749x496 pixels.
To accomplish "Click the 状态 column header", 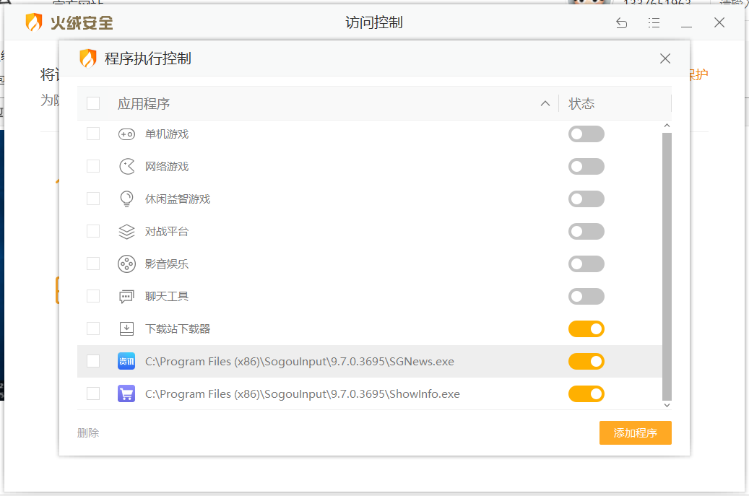I will coord(581,103).
